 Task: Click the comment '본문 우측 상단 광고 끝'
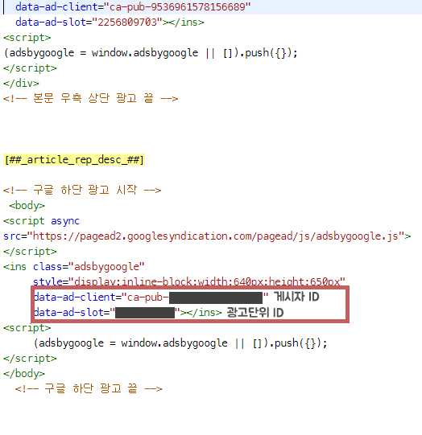point(90,98)
